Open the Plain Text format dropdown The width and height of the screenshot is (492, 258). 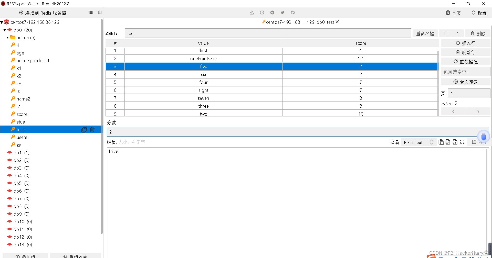click(x=417, y=142)
